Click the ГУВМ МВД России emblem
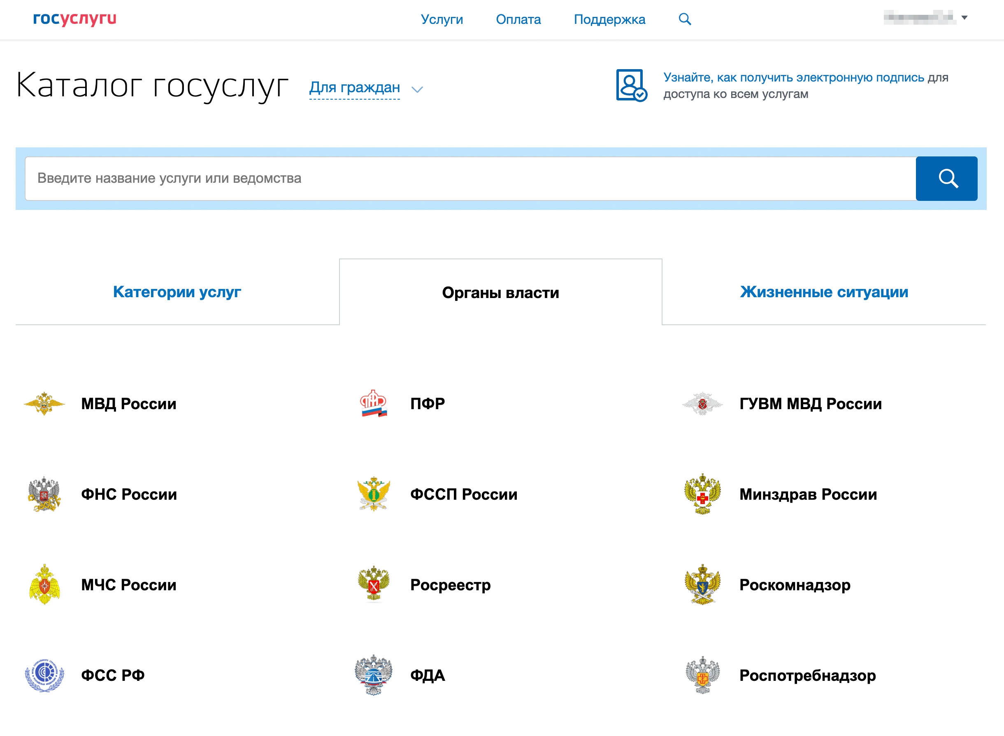Viewport: 1004px width, 736px height. (702, 404)
